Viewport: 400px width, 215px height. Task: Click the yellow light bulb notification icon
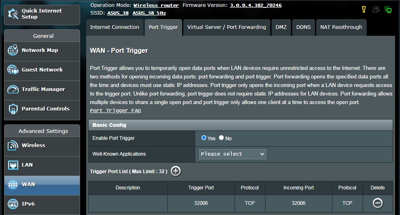364,9
